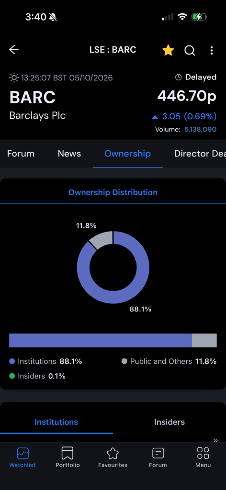Toggle the yellow favourite star

pos(168,50)
